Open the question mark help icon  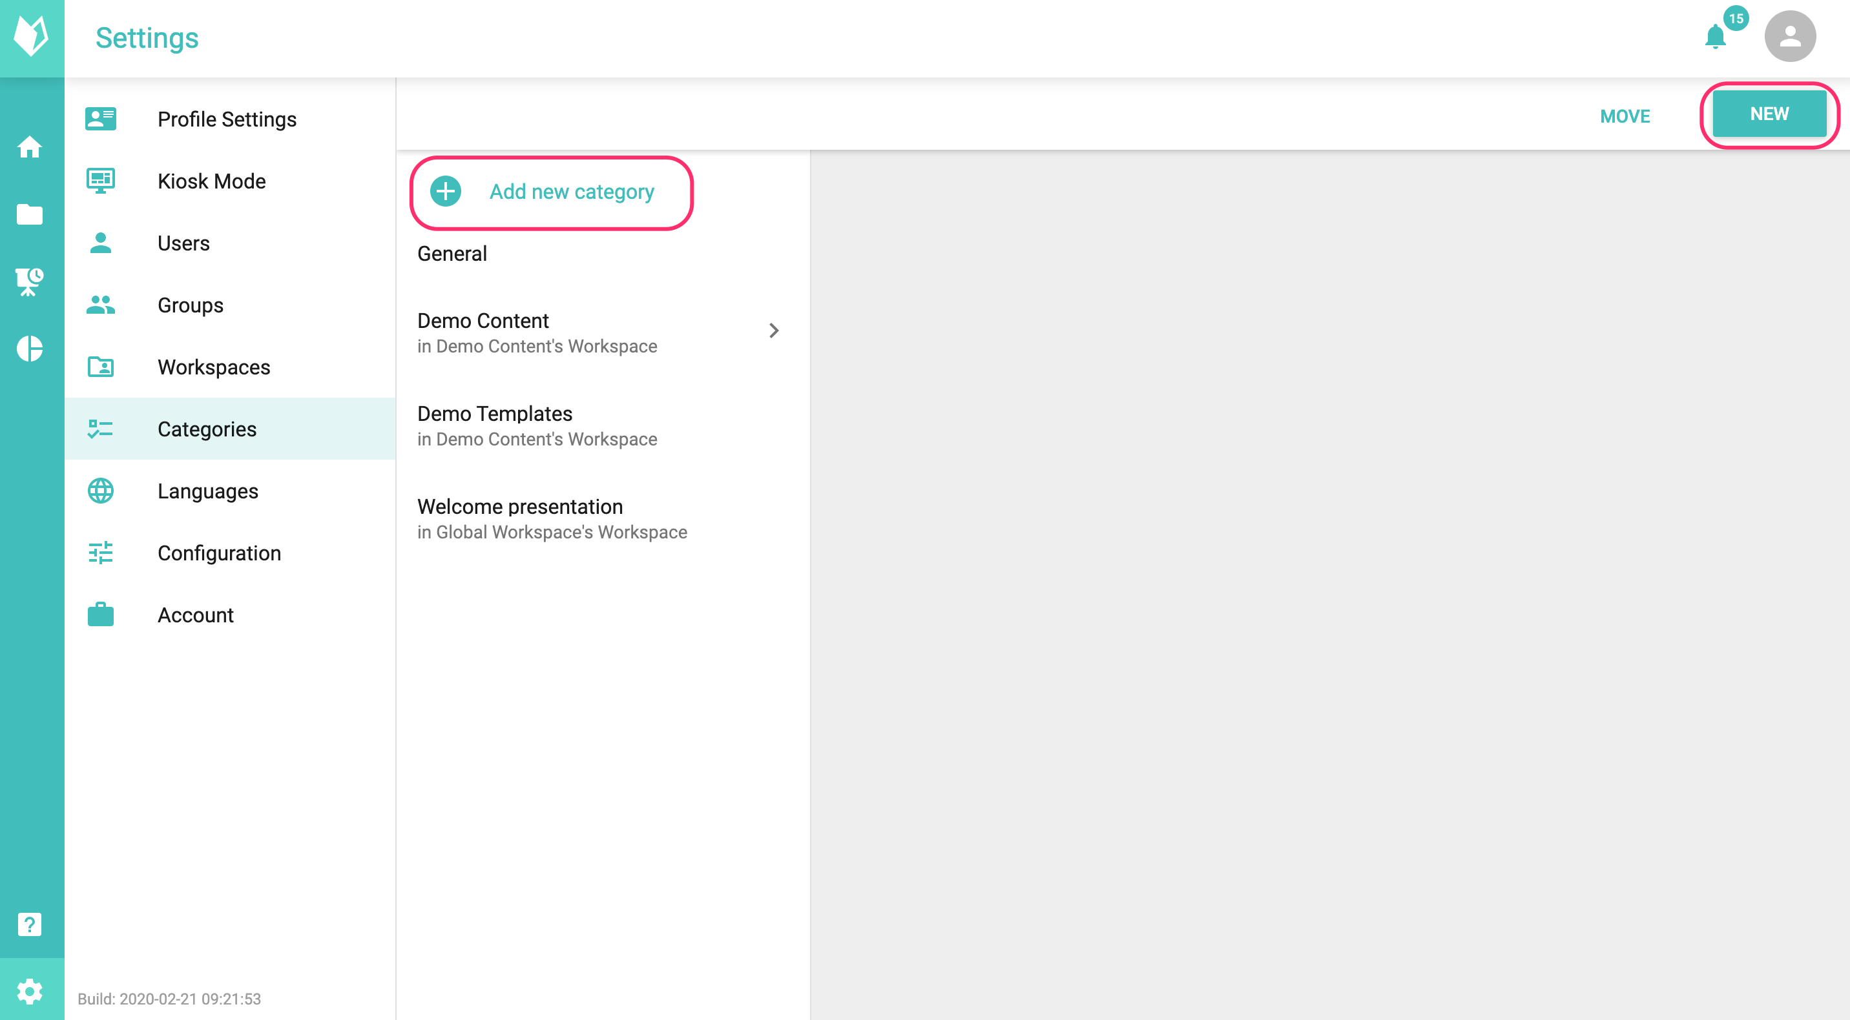pyautogui.click(x=30, y=924)
